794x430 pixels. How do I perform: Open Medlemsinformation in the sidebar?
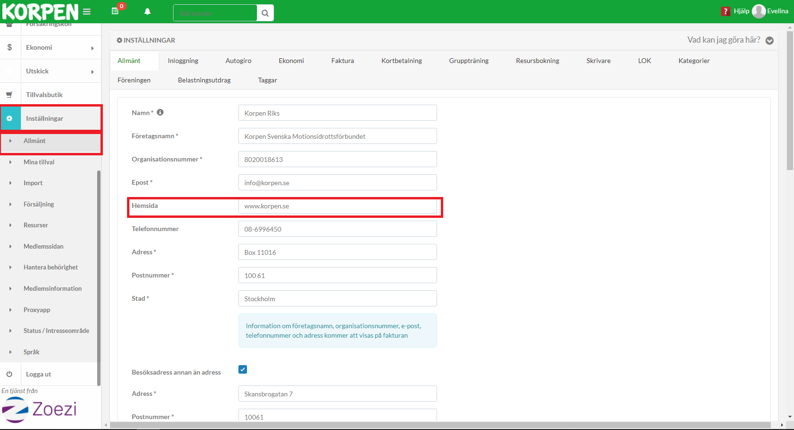pyautogui.click(x=53, y=288)
